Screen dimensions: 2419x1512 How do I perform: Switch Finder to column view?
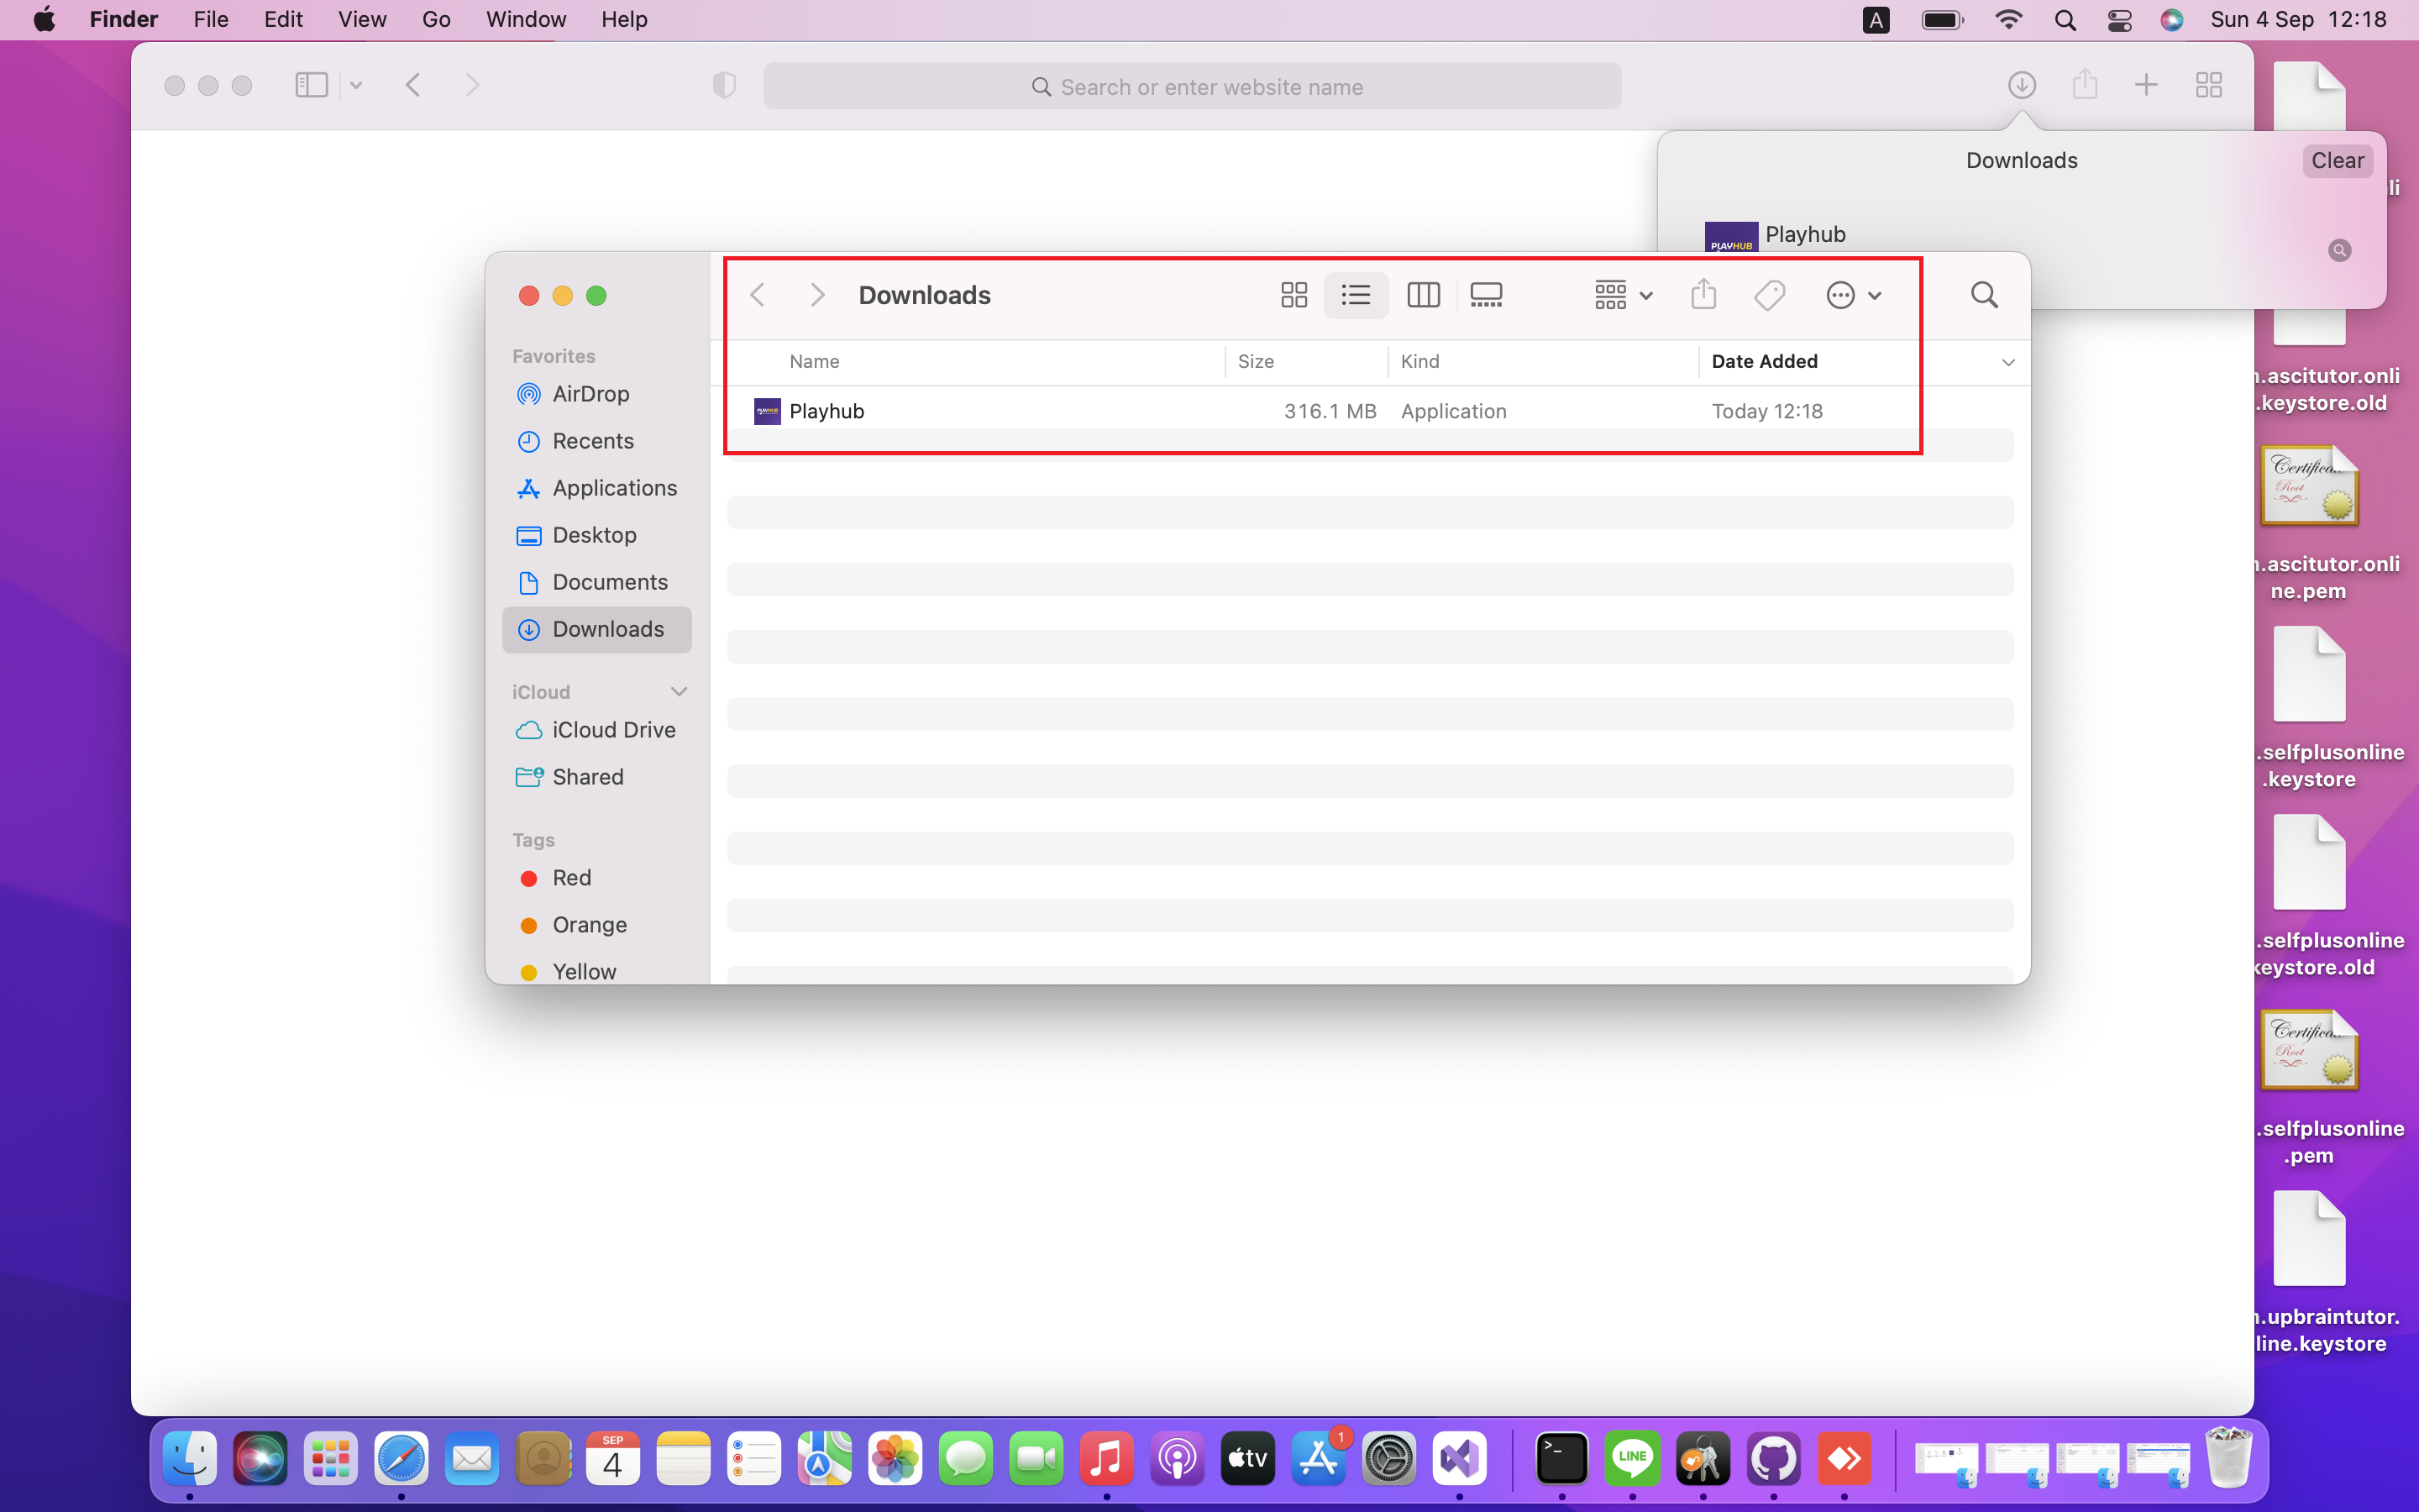coord(1422,295)
